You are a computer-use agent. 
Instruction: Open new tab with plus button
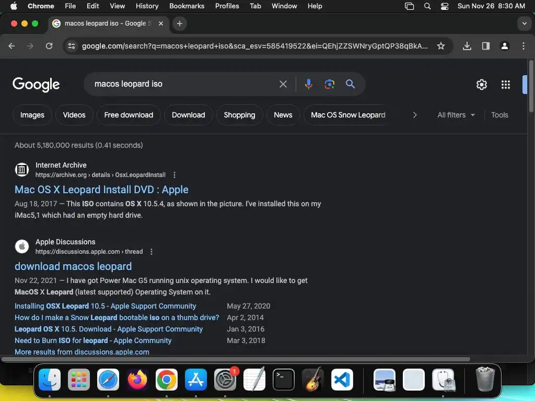(x=180, y=23)
